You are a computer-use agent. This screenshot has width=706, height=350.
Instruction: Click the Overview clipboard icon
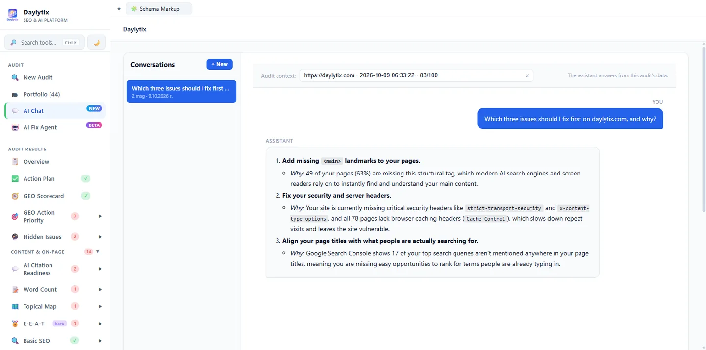(x=15, y=162)
